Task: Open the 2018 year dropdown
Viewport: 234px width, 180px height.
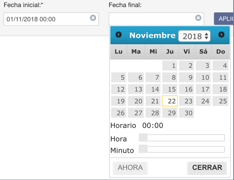Action: (x=194, y=36)
